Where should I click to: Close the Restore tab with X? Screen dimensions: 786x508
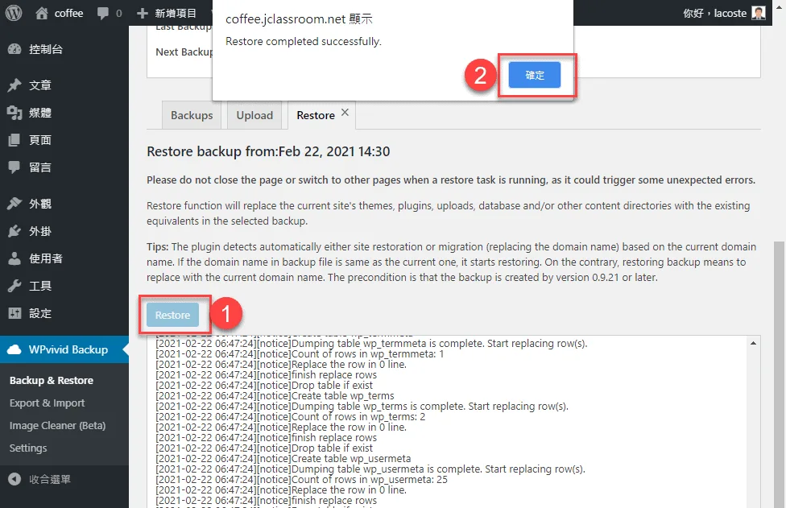345,112
